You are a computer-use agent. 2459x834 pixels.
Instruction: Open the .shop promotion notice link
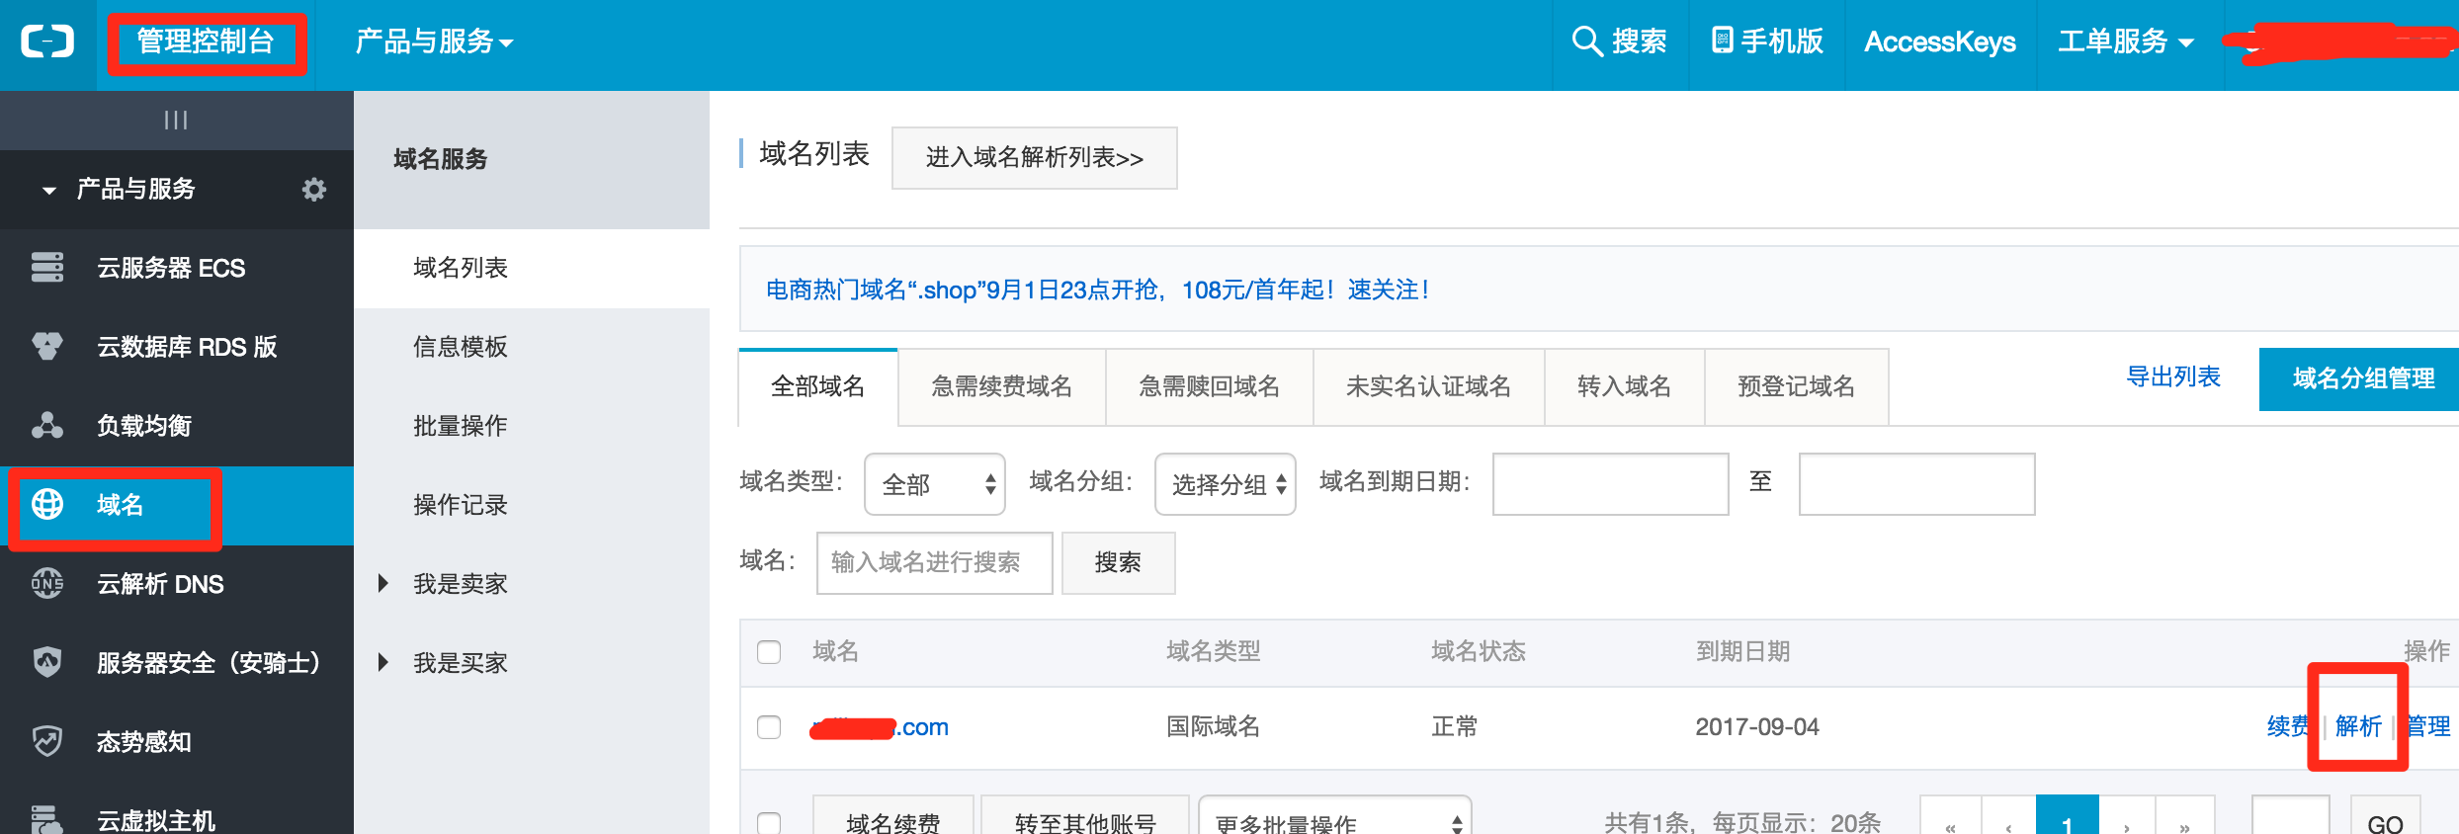point(1097,290)
